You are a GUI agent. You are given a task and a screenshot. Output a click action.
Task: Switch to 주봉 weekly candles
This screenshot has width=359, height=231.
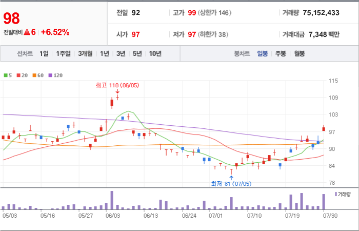coord(281,54)
